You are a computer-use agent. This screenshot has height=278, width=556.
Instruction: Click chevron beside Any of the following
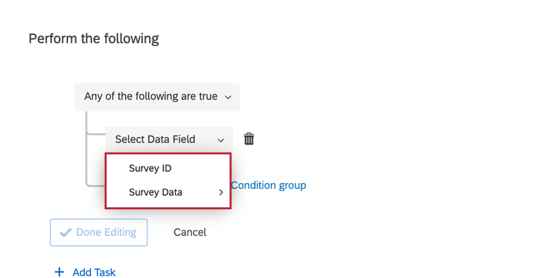tap(228, 97)
